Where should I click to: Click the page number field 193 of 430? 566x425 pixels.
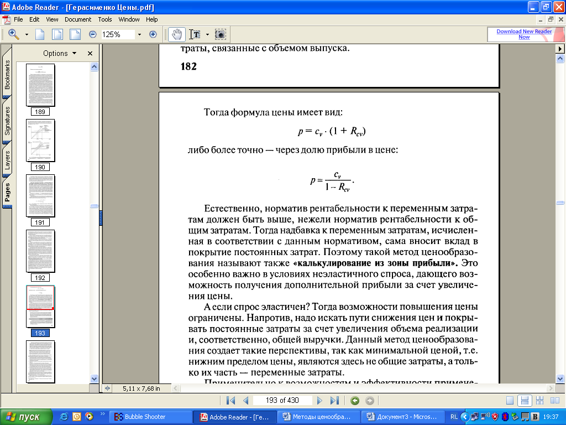click(x=282, y=401)
